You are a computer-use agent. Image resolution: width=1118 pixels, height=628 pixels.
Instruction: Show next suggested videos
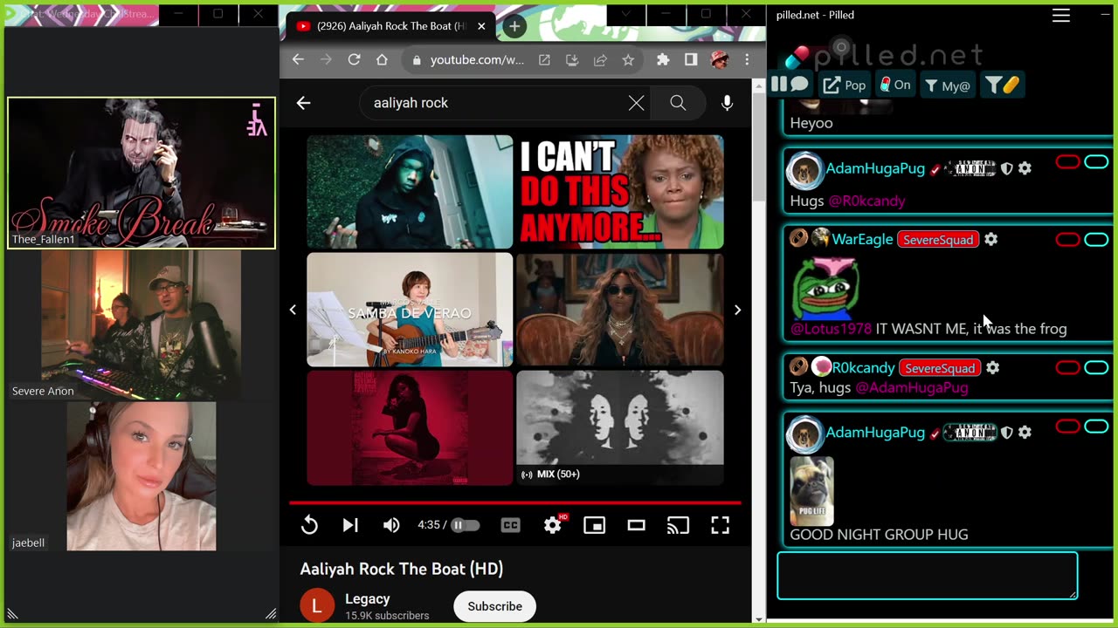(737, 310)
